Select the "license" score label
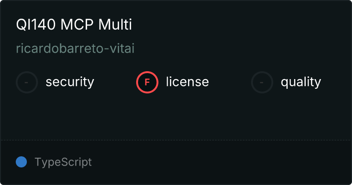 (x=187, y=82)
